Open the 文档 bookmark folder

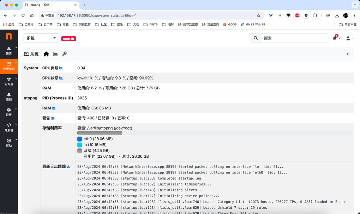[133, 24]
